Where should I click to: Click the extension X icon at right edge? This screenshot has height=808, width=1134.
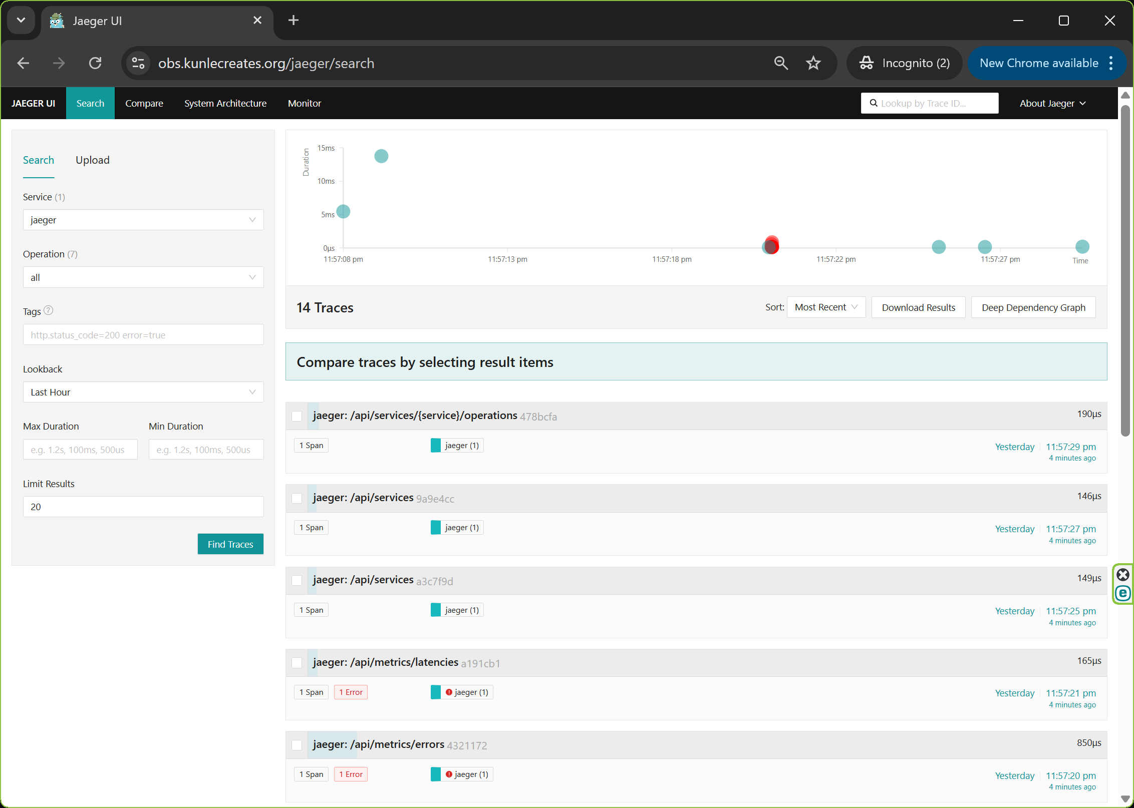1123,575
